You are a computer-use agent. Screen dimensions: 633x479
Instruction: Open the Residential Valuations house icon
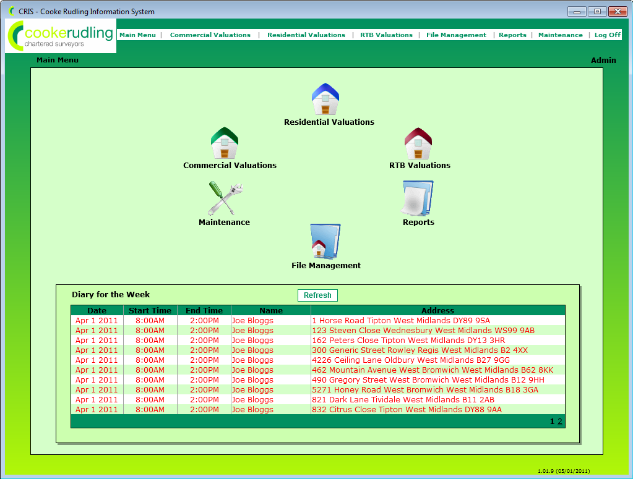pos(325,99)
